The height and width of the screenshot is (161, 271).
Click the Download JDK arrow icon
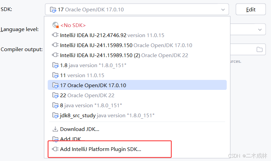click(x=55, y=129)
